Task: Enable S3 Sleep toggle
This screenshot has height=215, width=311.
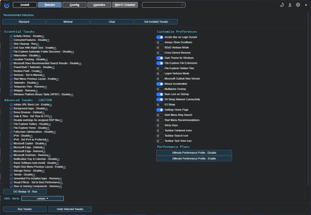Action: [x=160, y=105]
